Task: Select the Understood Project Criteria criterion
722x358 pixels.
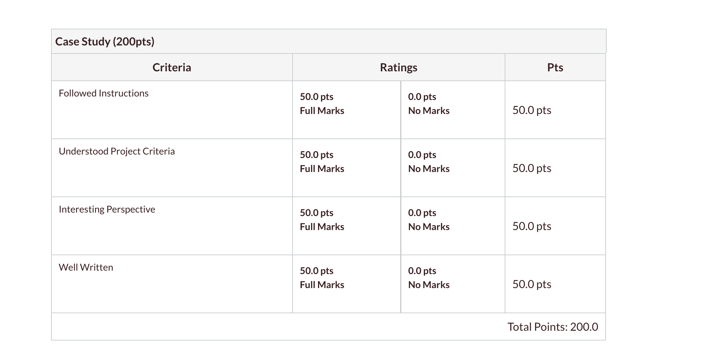Action: [117, 151]
